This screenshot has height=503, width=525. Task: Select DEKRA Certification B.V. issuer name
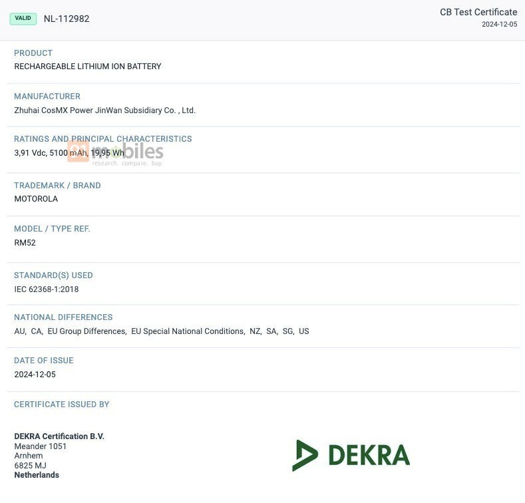[x=59, y=436]
